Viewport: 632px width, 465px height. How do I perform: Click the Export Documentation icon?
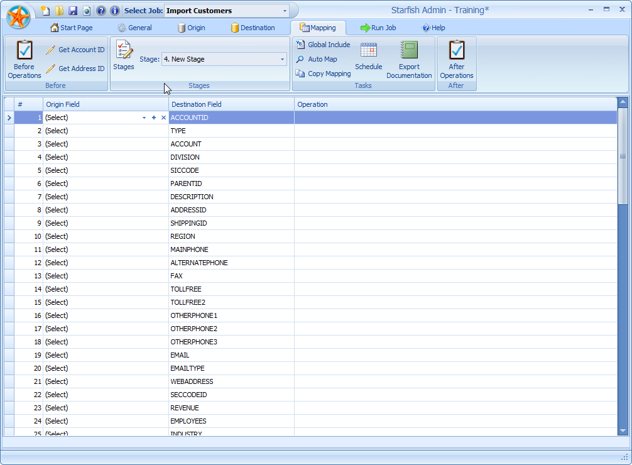[409, 50]
